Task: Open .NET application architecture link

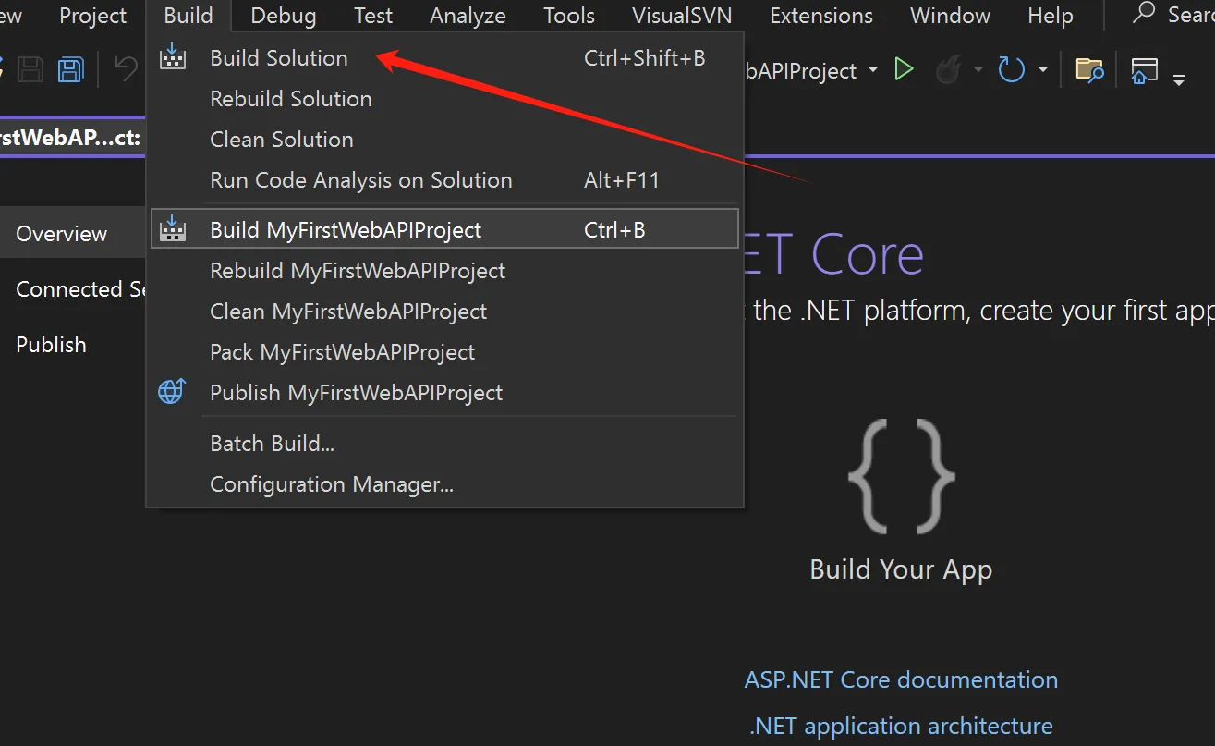Action: point(901,726)
